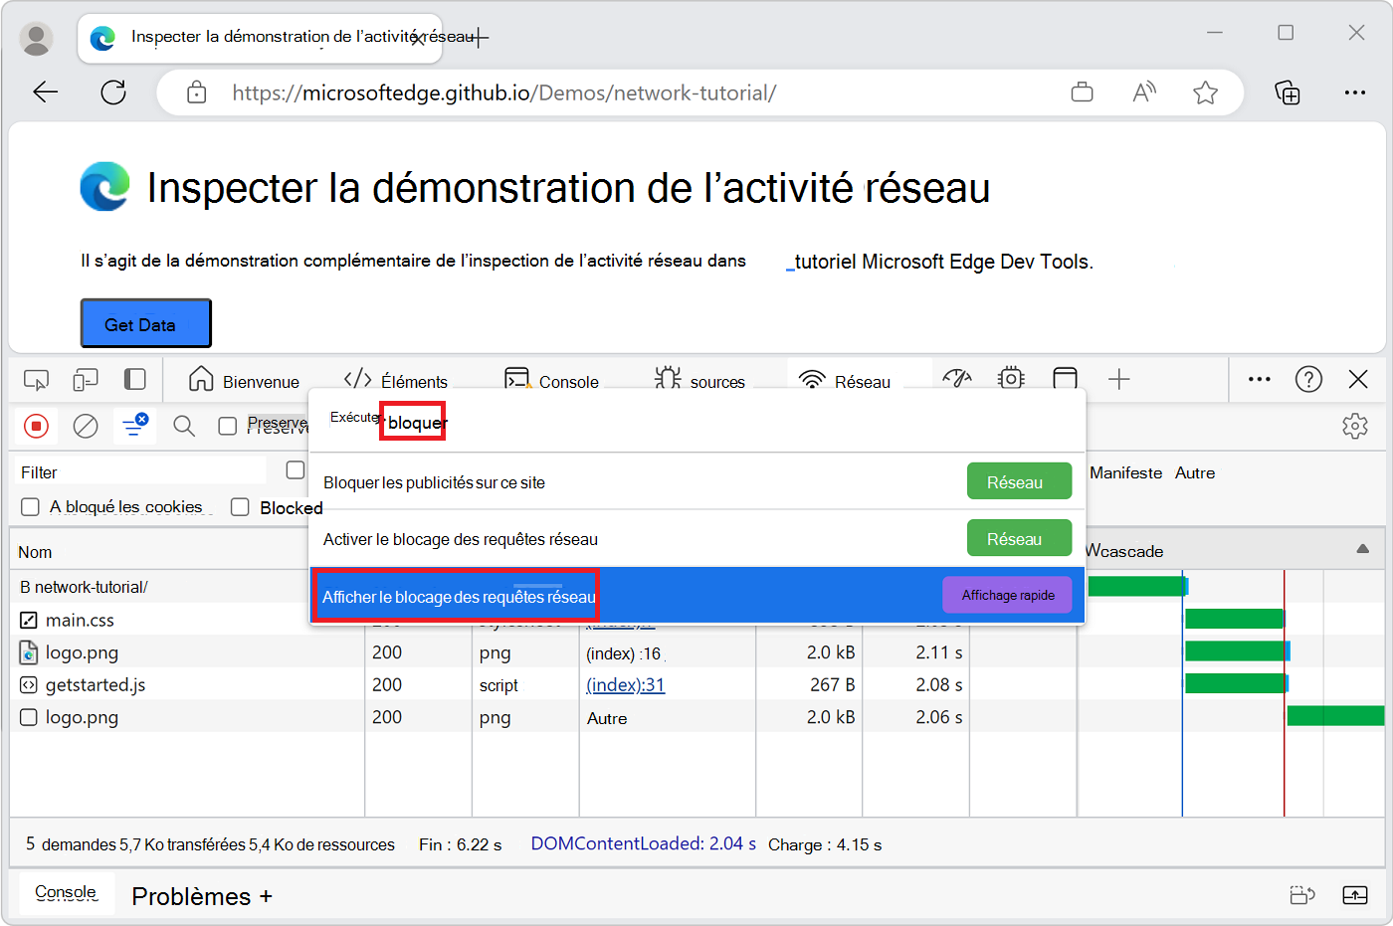Close the DevTools panel
This screenshot has height=926, width=1393.
[x=1358, y=379]
